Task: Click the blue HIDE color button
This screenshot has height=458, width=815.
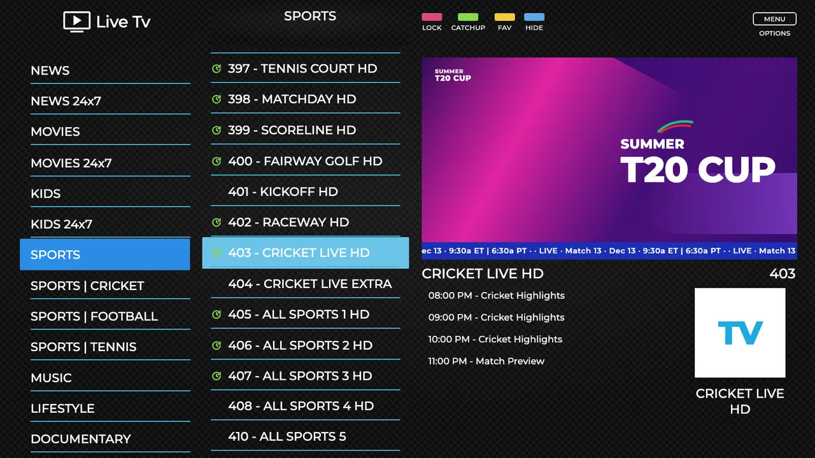Action: click(x=534, y=17)
